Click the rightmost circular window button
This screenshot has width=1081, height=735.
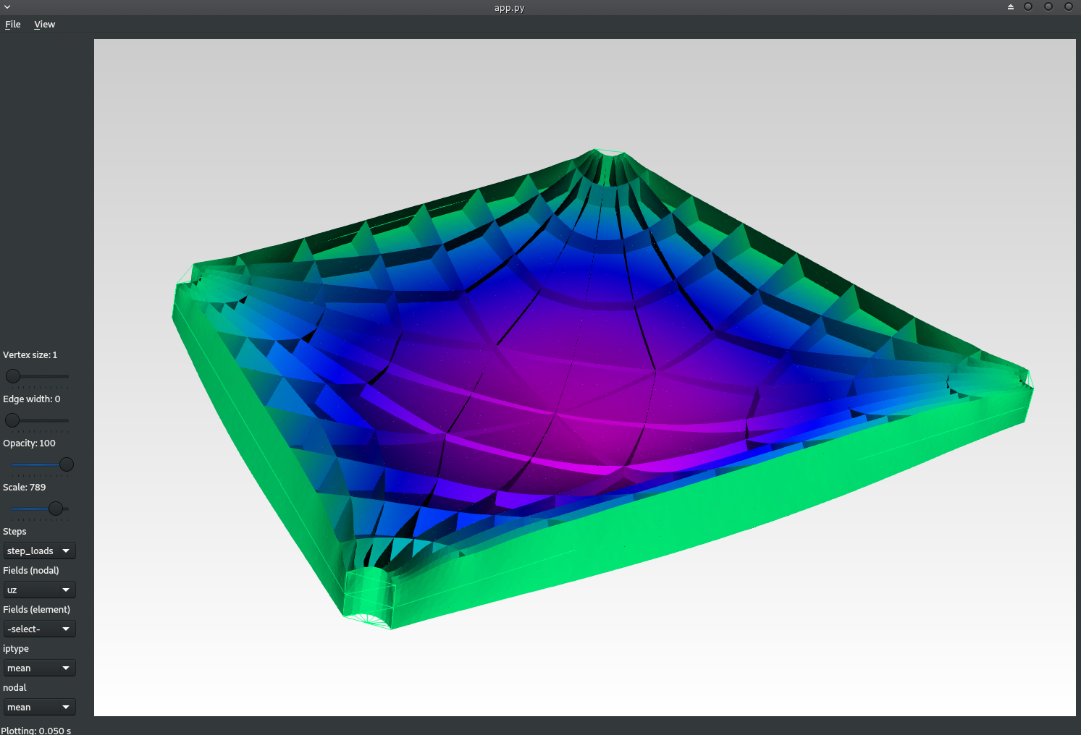(x=1068, y=7)
